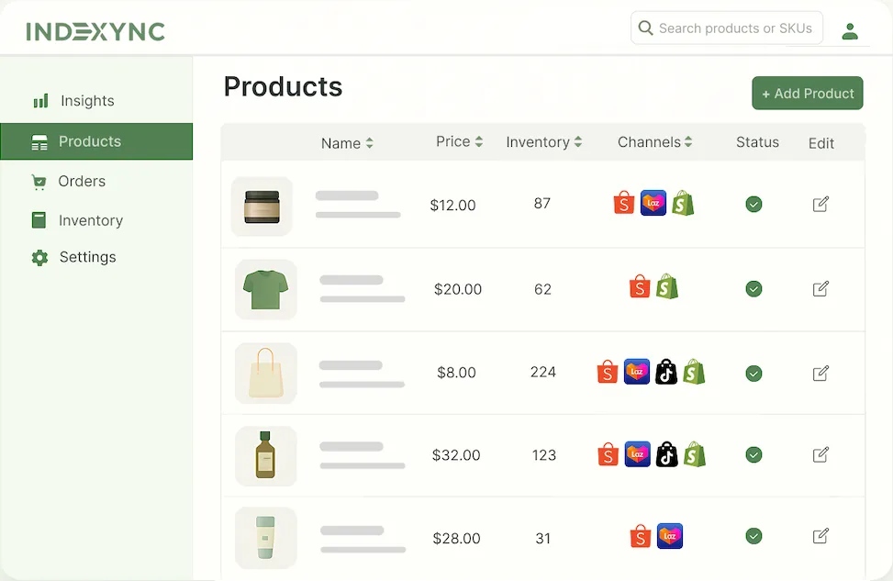Click the INDEXYNC logo
This screenshot has height=581, width=893.
(x=95, y=32)
